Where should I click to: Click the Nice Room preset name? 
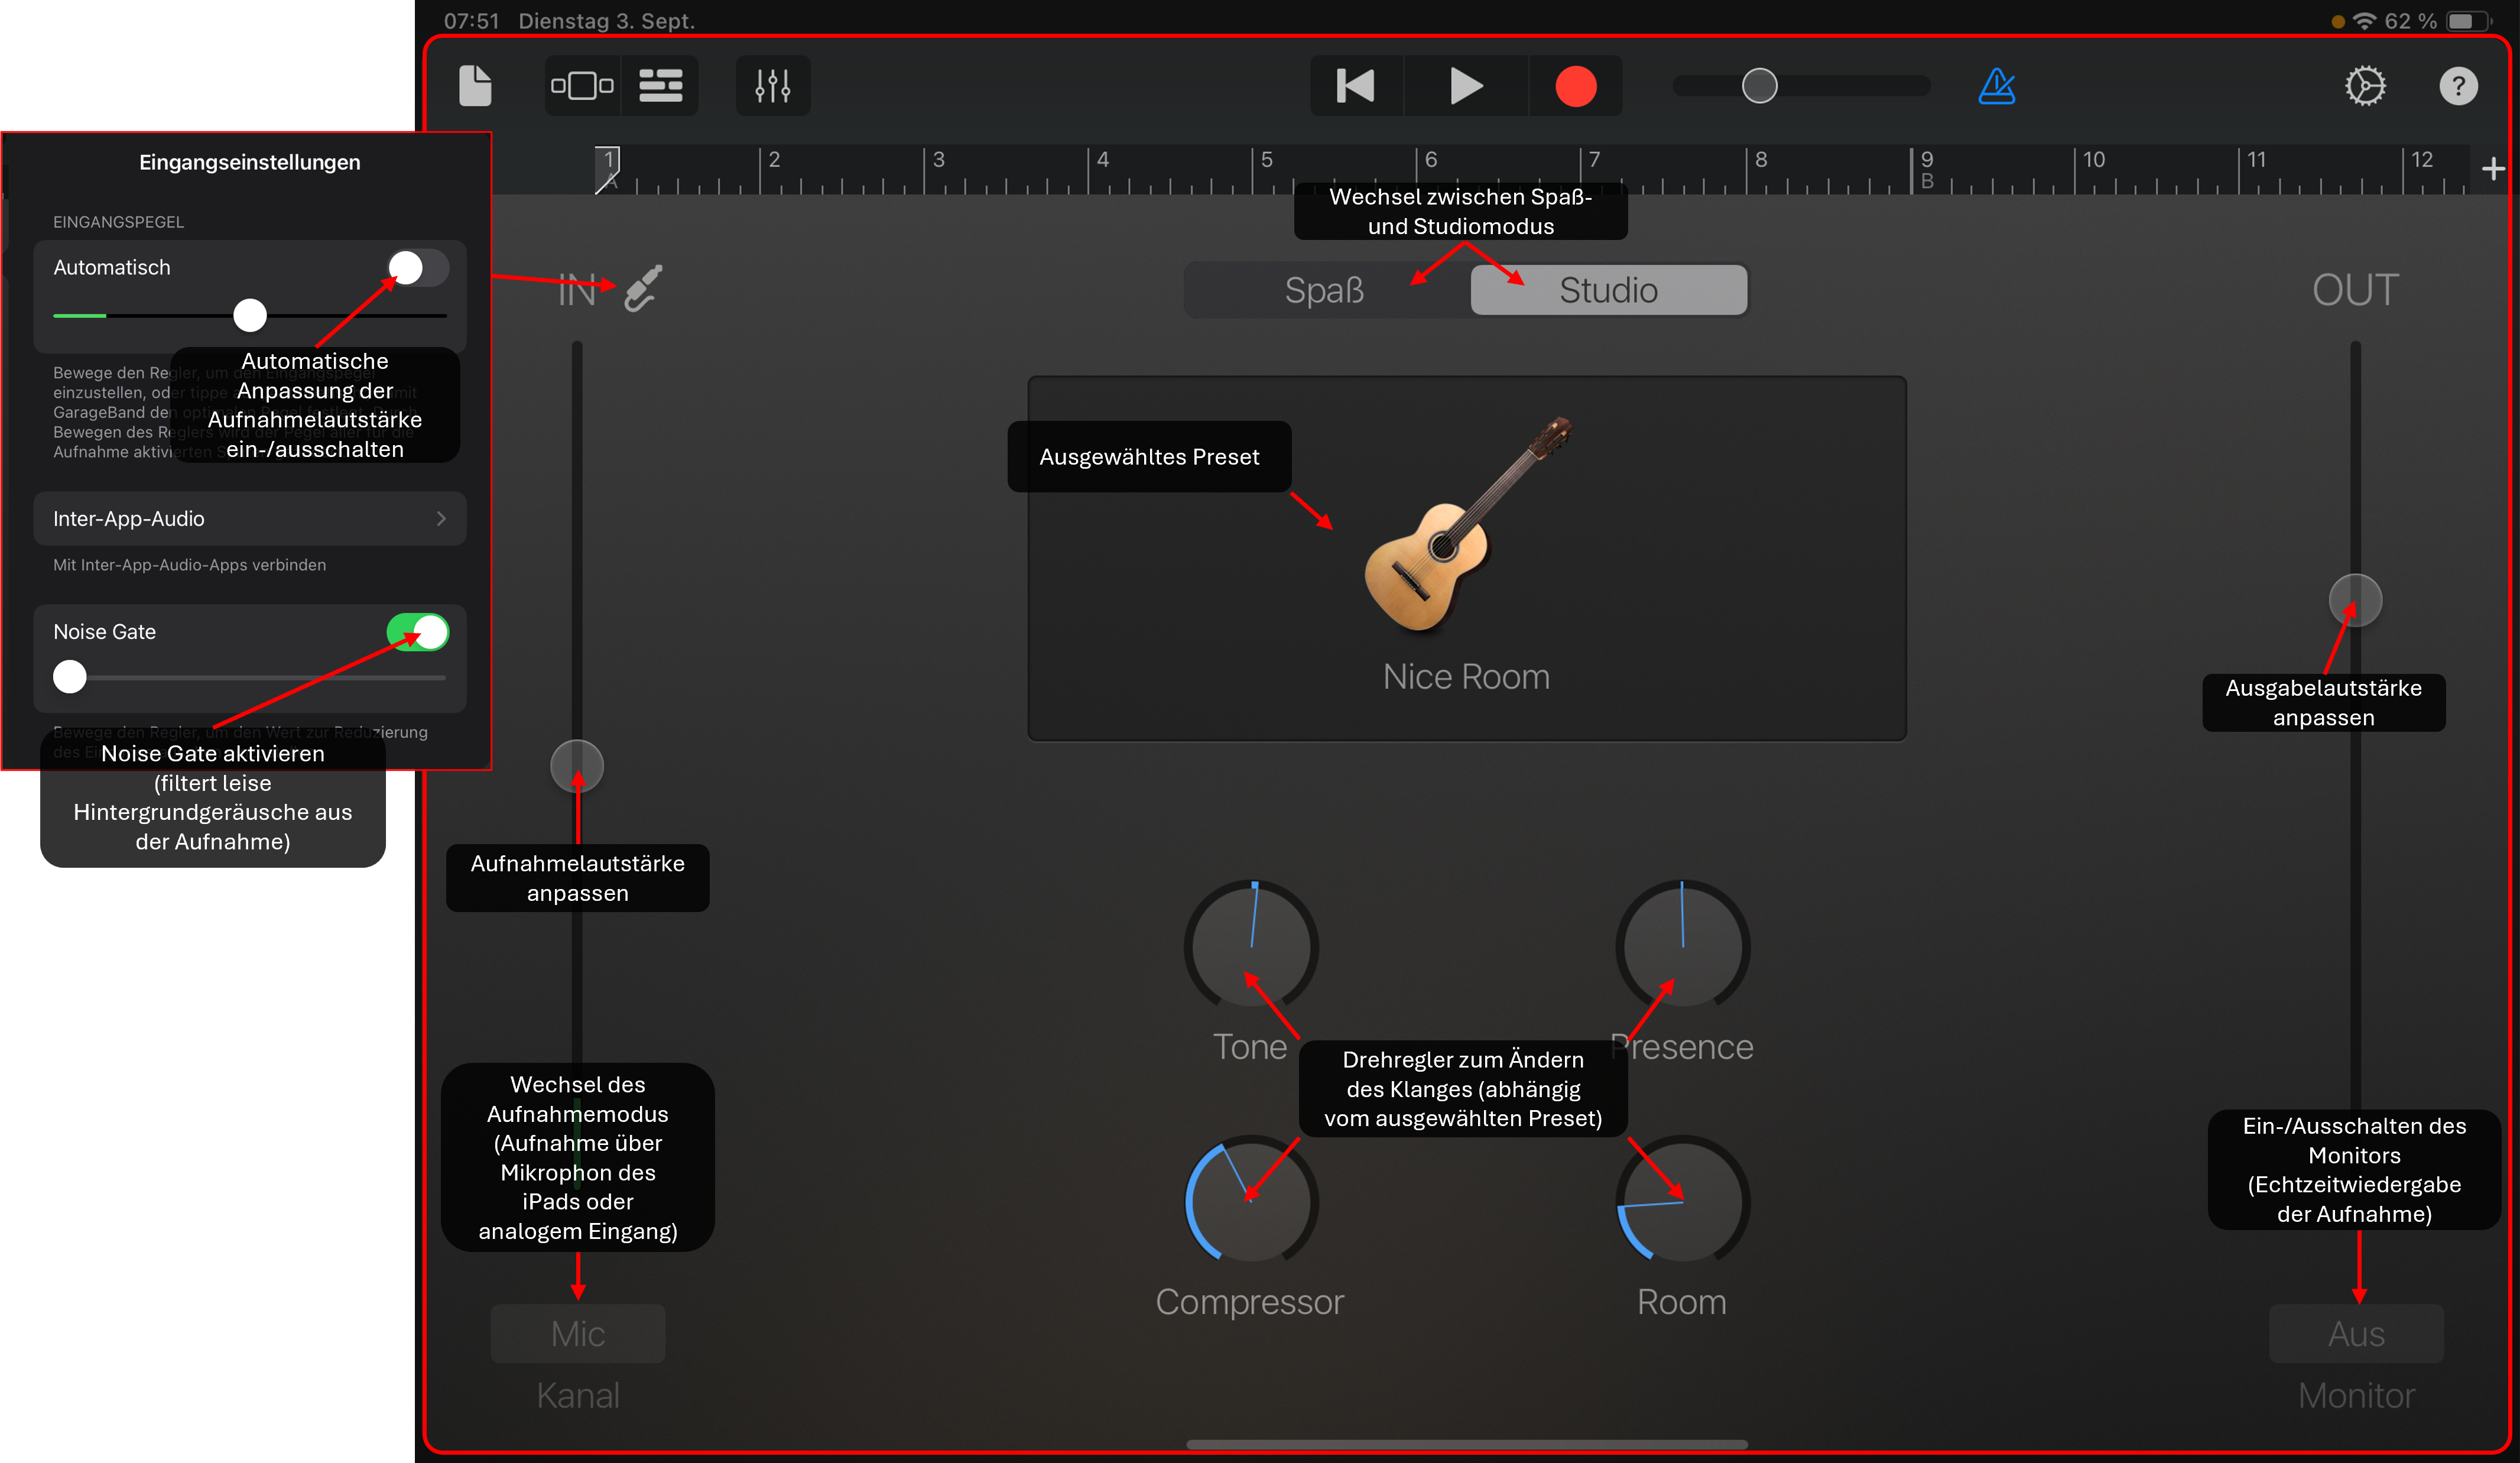[x=1467, y=677]
